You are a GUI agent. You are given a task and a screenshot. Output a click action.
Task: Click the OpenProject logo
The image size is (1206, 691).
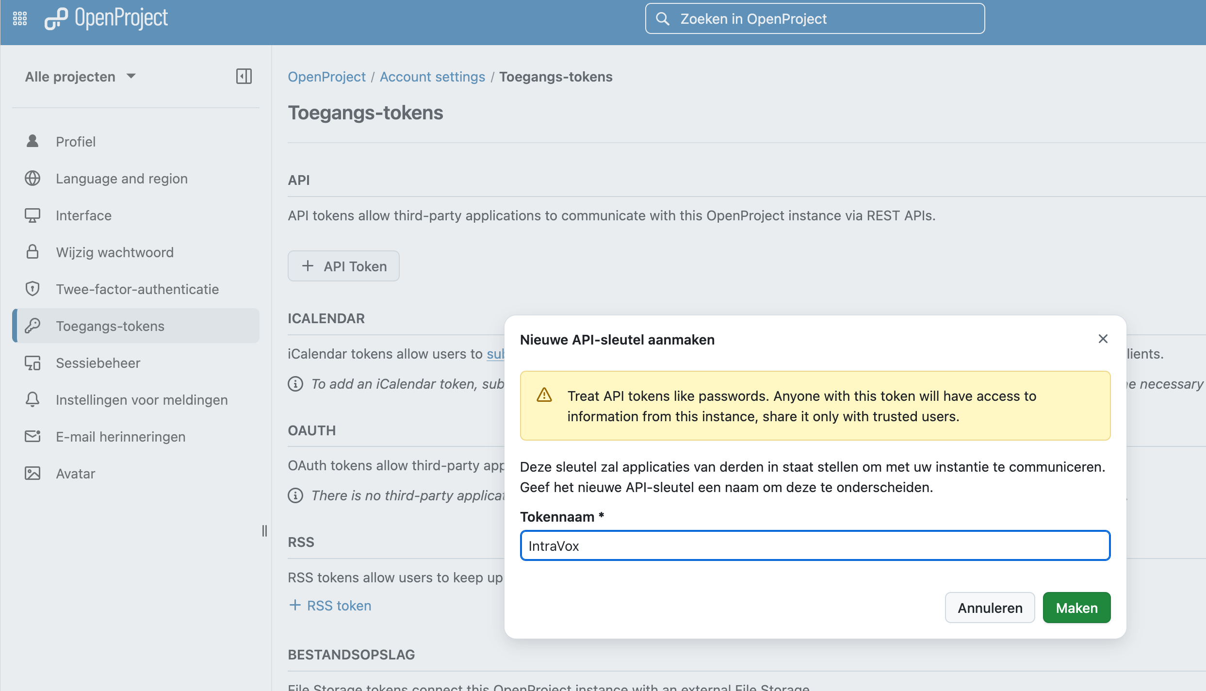[x=106, y=18]
